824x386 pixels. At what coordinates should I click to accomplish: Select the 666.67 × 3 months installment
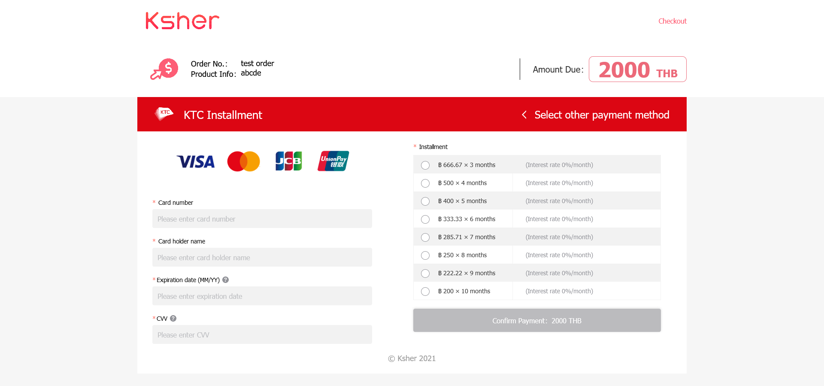point(425,165)
